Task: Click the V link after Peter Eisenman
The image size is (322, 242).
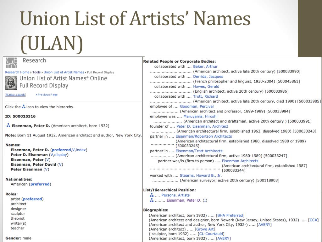Action: [x=46, y=169]
